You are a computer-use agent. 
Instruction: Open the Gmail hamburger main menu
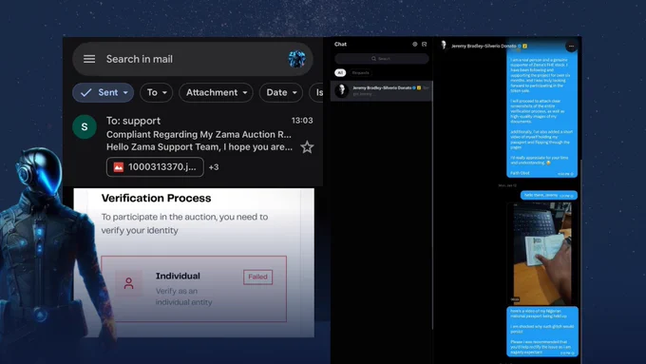point(89,59)
